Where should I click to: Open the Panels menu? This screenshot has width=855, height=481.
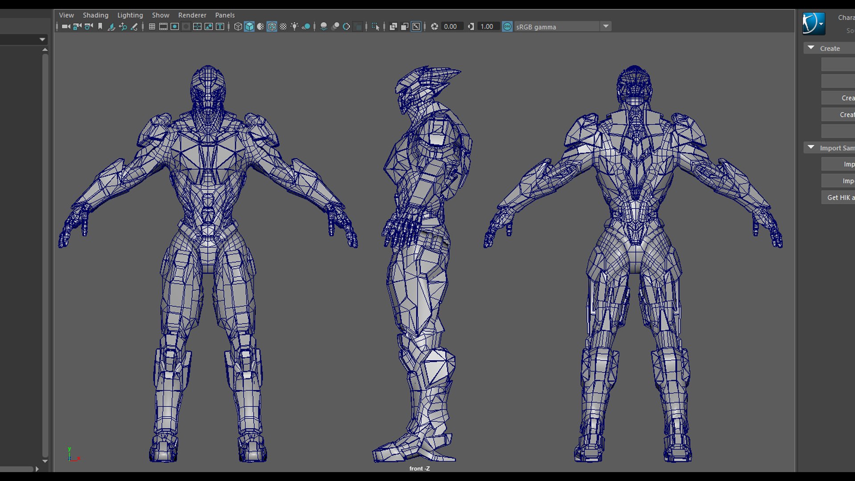224,15
